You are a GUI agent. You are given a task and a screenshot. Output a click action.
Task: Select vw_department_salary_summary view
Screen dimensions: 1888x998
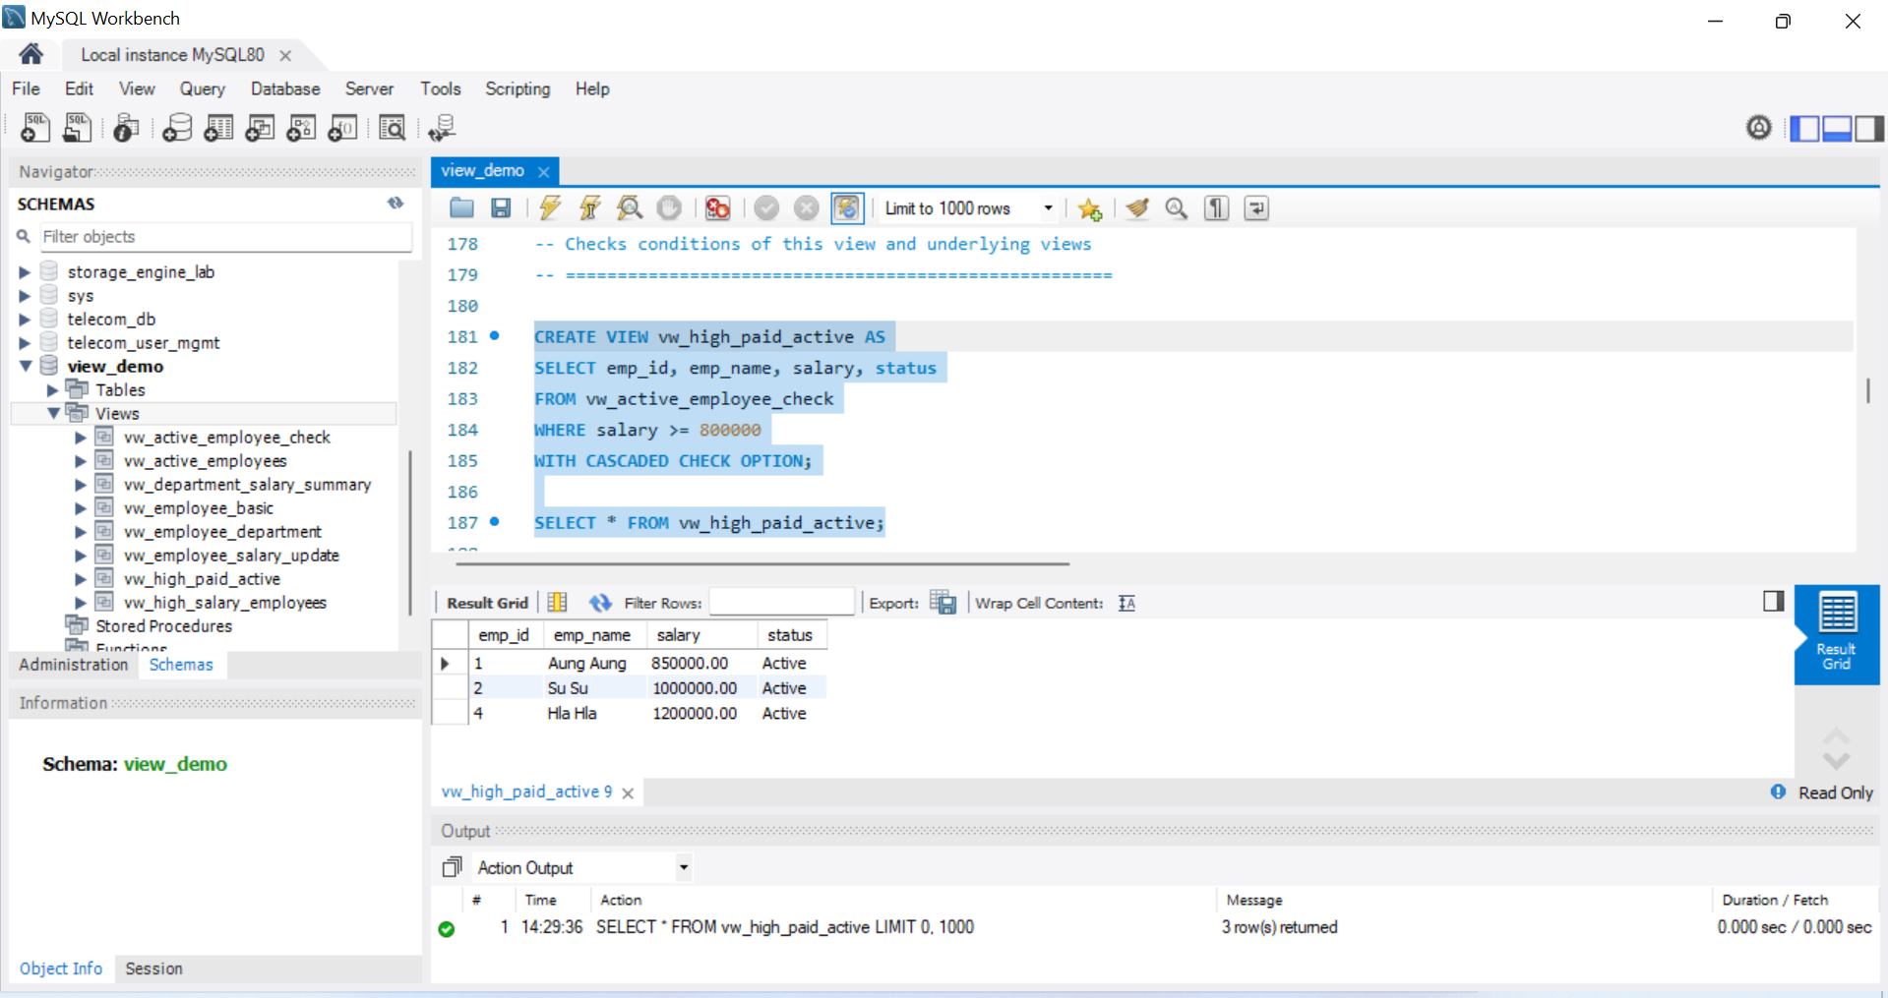[x=247, y=485]
